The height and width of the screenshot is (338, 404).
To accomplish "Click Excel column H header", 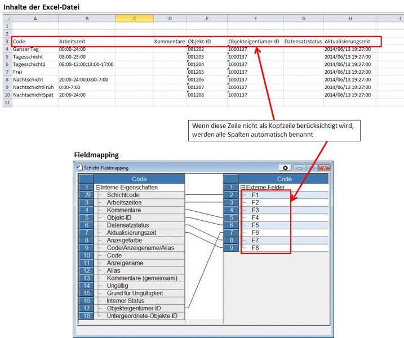I will click(x=350, y=19).
